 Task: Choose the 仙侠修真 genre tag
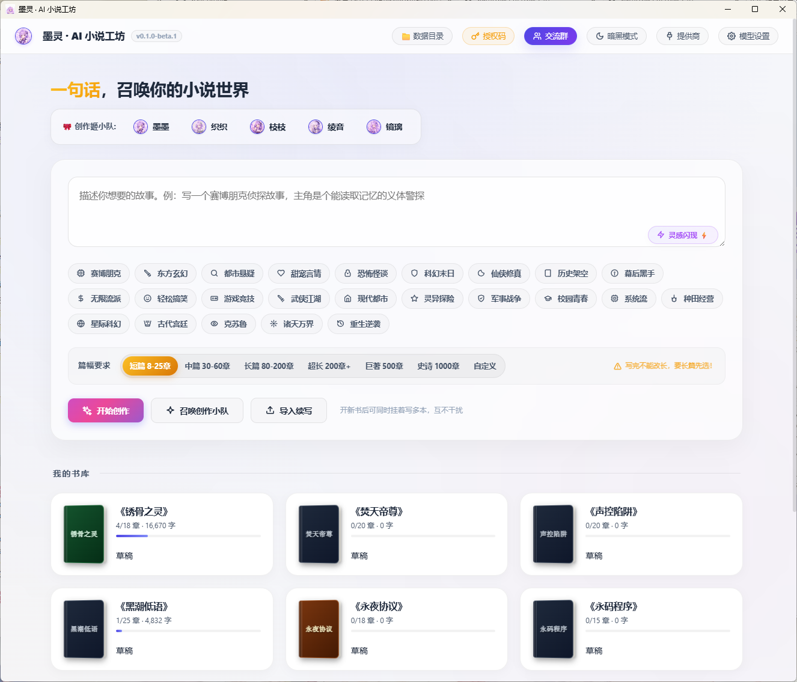pyautogui.click(x=499, y=273)
